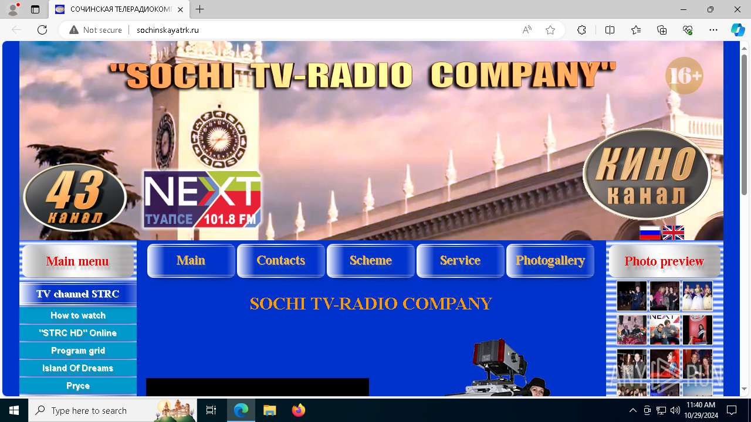Click the Not secure warning icon
This screenshot has width=751, height=422.
pyautogui.click(x=74, y=30)
